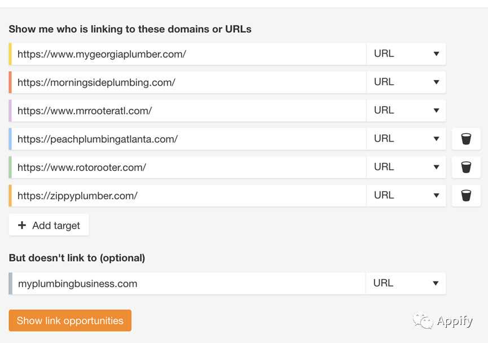Click the rotorooter.com URL field
The width and height of the screenshot is (488, 343).
tap(187, 167)
